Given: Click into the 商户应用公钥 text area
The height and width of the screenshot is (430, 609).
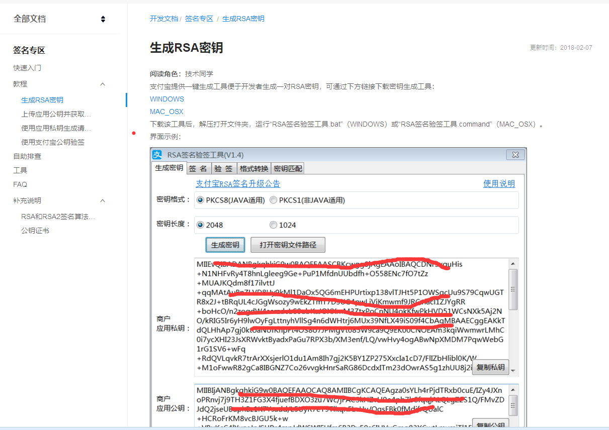Looking at the screenshot, I should (x=351, y=406).
